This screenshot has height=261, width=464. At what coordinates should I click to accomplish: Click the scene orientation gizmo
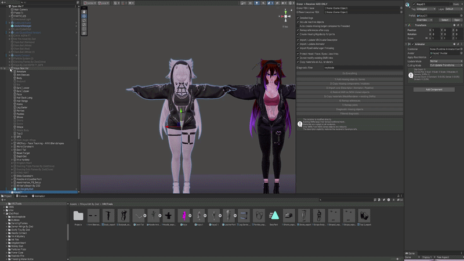click(285, 16)
